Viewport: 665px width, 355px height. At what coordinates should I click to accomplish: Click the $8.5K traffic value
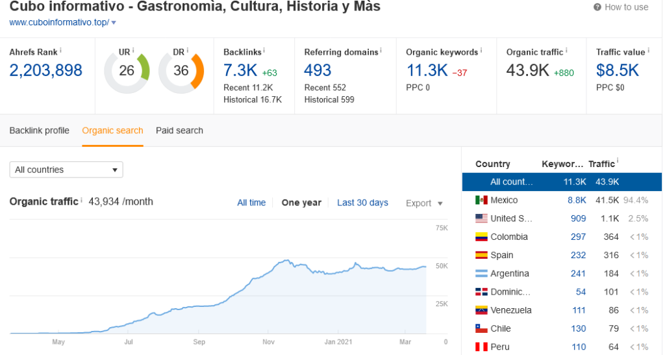tap(617, 70)
